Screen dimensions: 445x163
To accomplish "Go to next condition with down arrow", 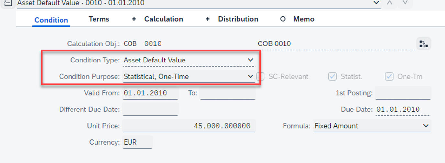I will (x=405, y=3).
